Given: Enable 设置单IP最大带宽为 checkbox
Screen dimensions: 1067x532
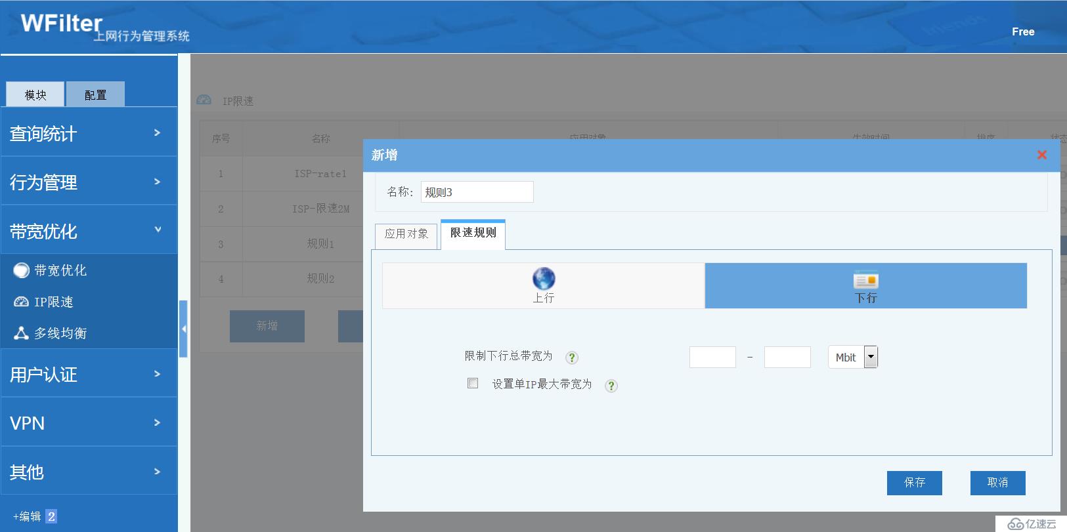Looking at the screenshot, I should pyautogui.click(x=472, y=383).
